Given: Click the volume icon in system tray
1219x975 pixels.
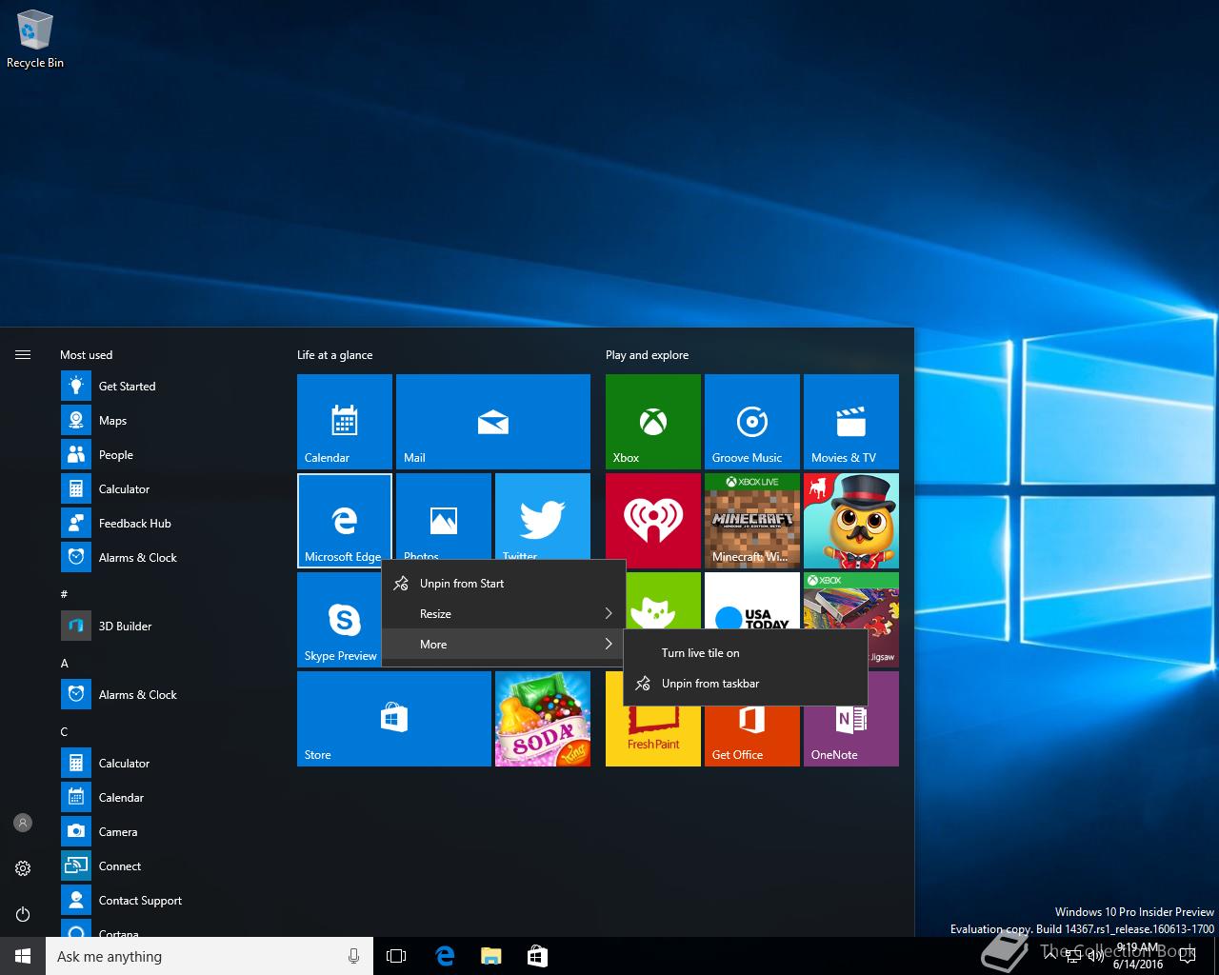Looking at the screenshot, I should pyautogui.click(x=1096, y=956).
